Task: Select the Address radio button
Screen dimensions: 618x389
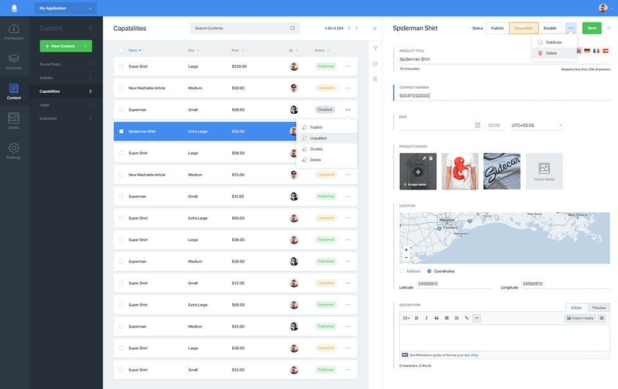Action: [x=402, y=271]
